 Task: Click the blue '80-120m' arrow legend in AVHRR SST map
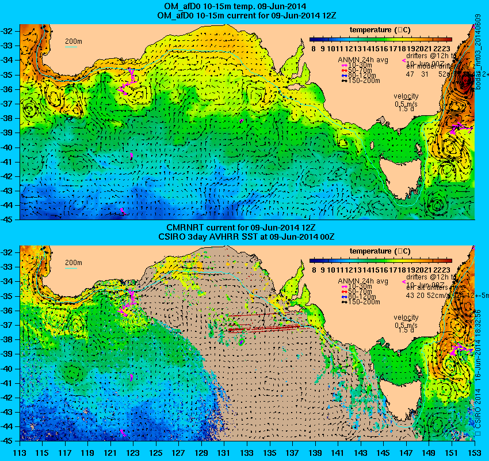click(358, 296)
